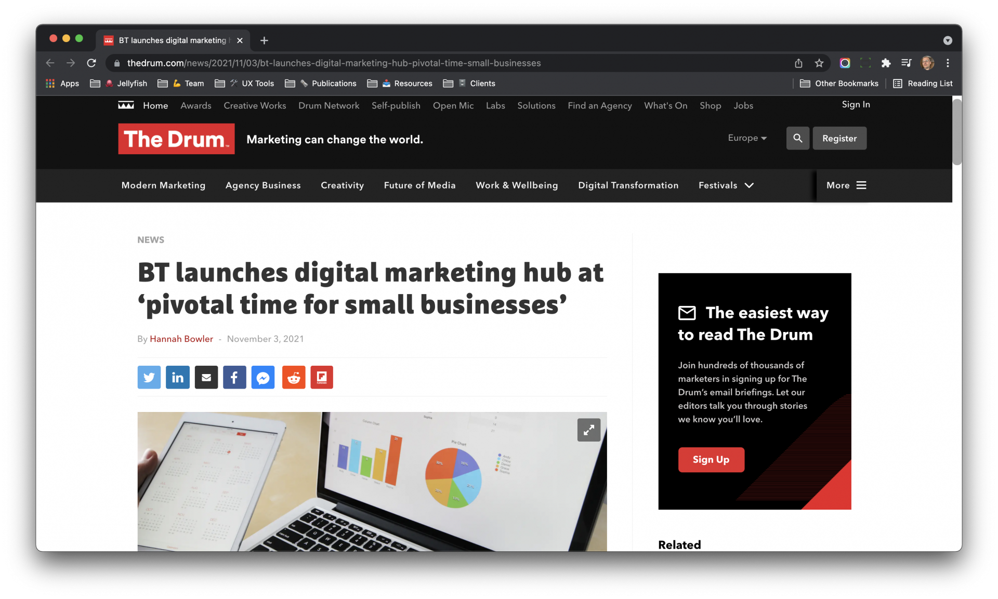The width and height of the screenshot is (998, 599).
Task: Expand article image to fullscreen
Action: point(589,430)
